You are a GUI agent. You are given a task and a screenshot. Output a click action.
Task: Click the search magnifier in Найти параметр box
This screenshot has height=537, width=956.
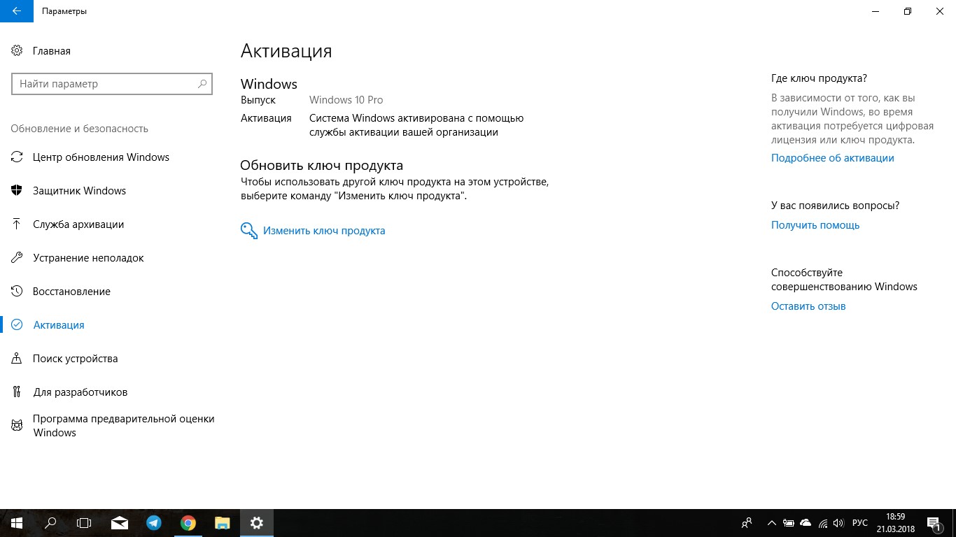click(x=202, y=84)
